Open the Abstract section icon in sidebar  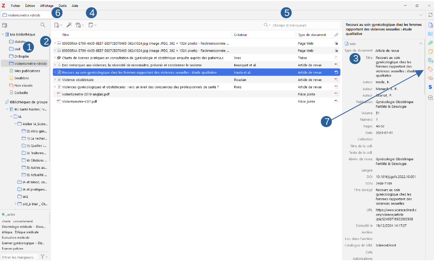[430, 34]
